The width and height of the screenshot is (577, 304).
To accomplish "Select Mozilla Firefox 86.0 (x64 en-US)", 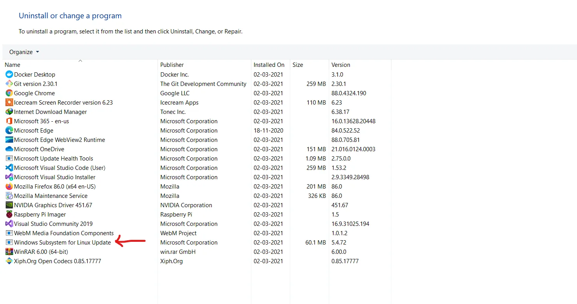I will pos(55,186).
